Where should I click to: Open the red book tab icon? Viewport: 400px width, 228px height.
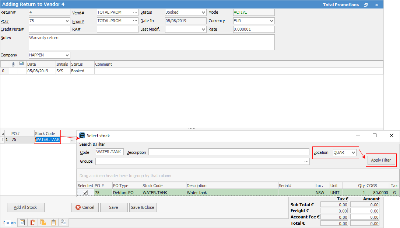(33, 222)
